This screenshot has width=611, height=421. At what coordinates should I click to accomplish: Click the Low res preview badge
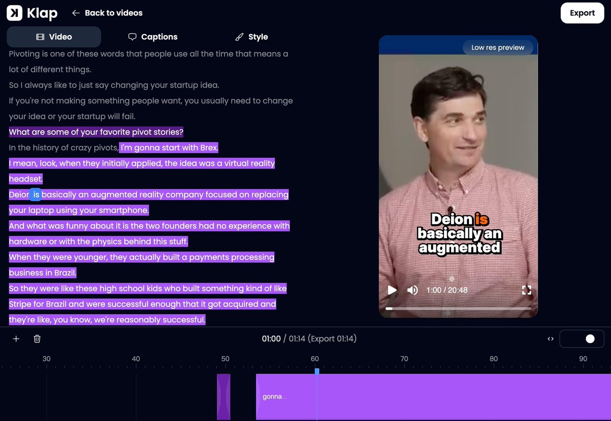pyautogui.click(x=497, y=47)
